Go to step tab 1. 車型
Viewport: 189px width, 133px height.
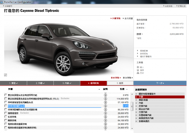pyautogui.click(x=13, y=83)
